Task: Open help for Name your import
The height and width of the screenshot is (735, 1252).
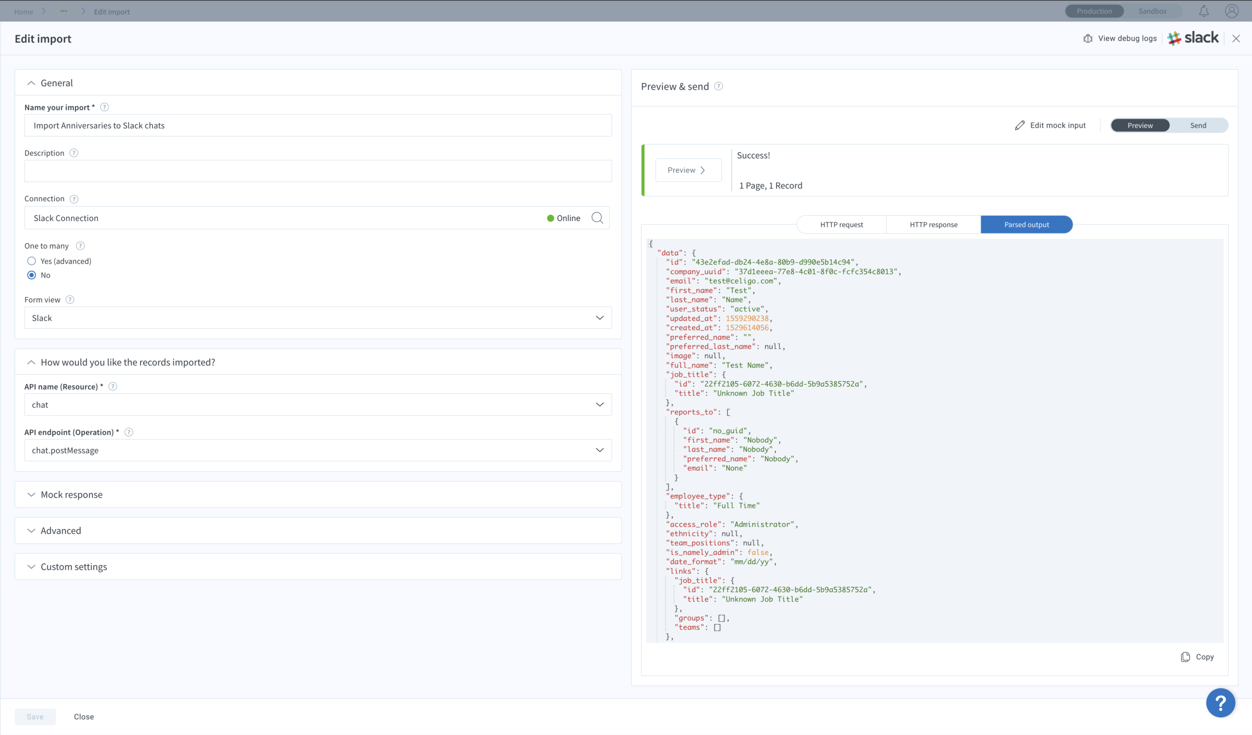Action: 104,107
